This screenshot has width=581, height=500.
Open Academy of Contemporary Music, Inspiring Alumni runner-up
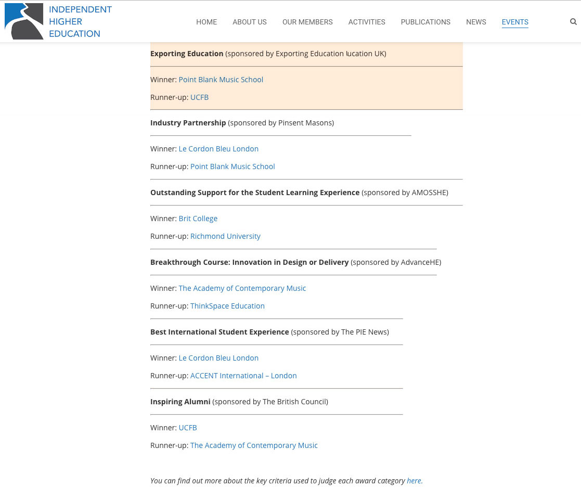tap(254, 445)
